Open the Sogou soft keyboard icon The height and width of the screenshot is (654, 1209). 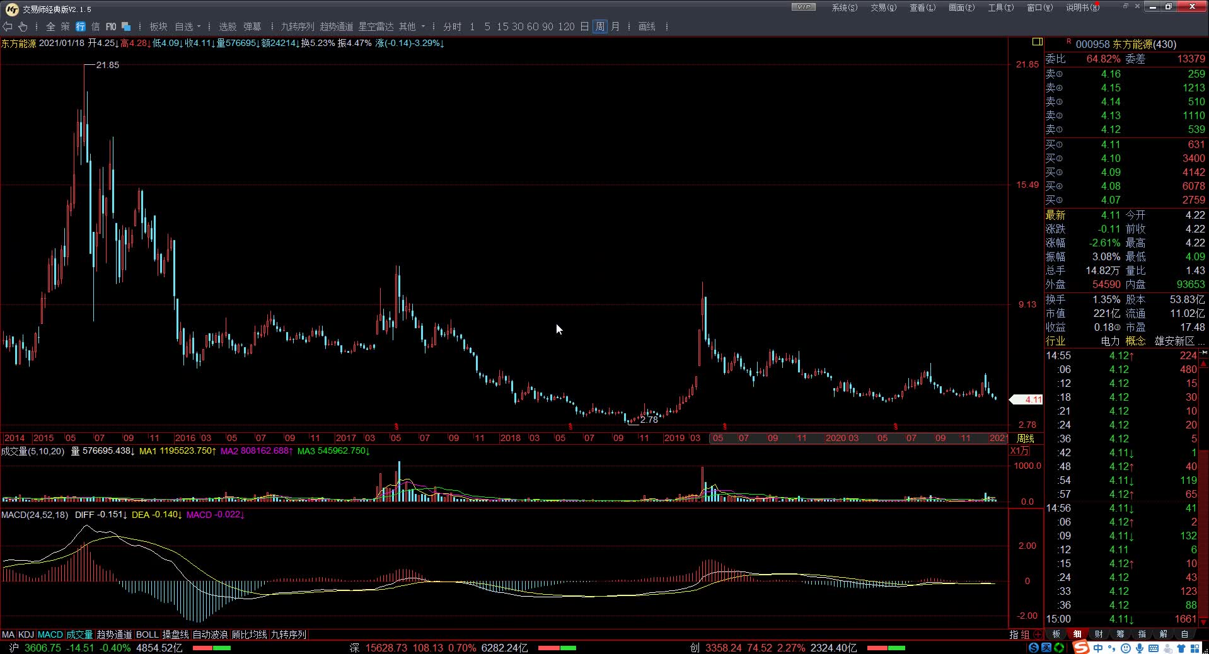click(x=1154, y=648)
